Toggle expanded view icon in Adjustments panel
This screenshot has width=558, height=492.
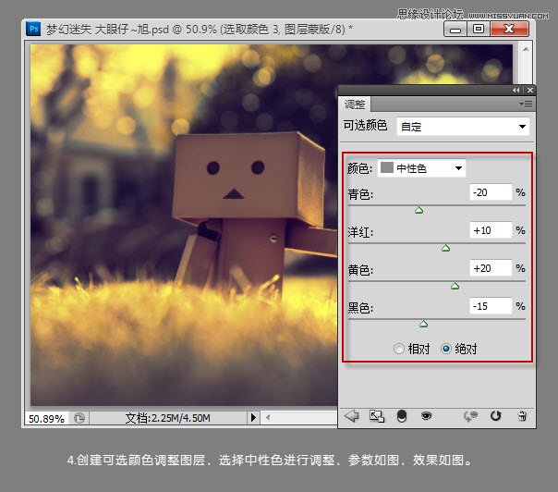pyautogui.click(x=377, y=416)
